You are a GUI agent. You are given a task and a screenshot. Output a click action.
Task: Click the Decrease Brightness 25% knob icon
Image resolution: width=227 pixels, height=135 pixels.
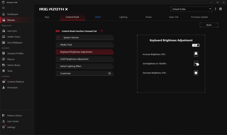pyautogui.click(x=196, y=73)
